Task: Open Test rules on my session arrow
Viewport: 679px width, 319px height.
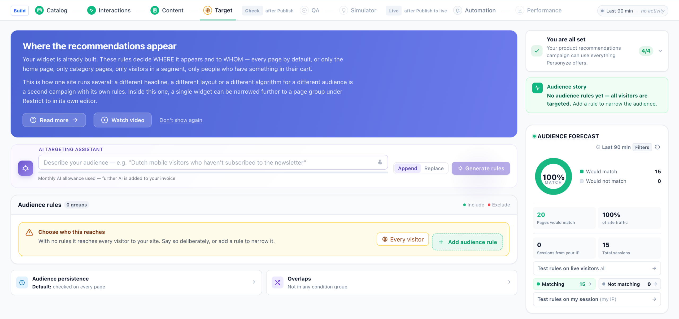Action: [x=654, y=299]
